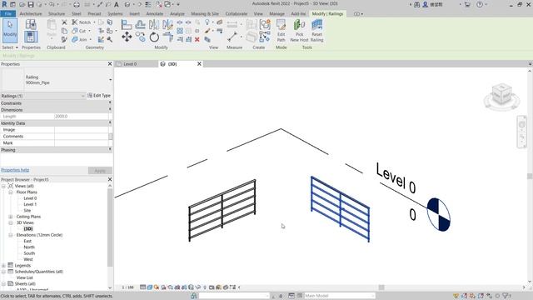Click the Apply button in Properties
The width and height of the screenshot is (533, 300).
(x=100, y=170)
